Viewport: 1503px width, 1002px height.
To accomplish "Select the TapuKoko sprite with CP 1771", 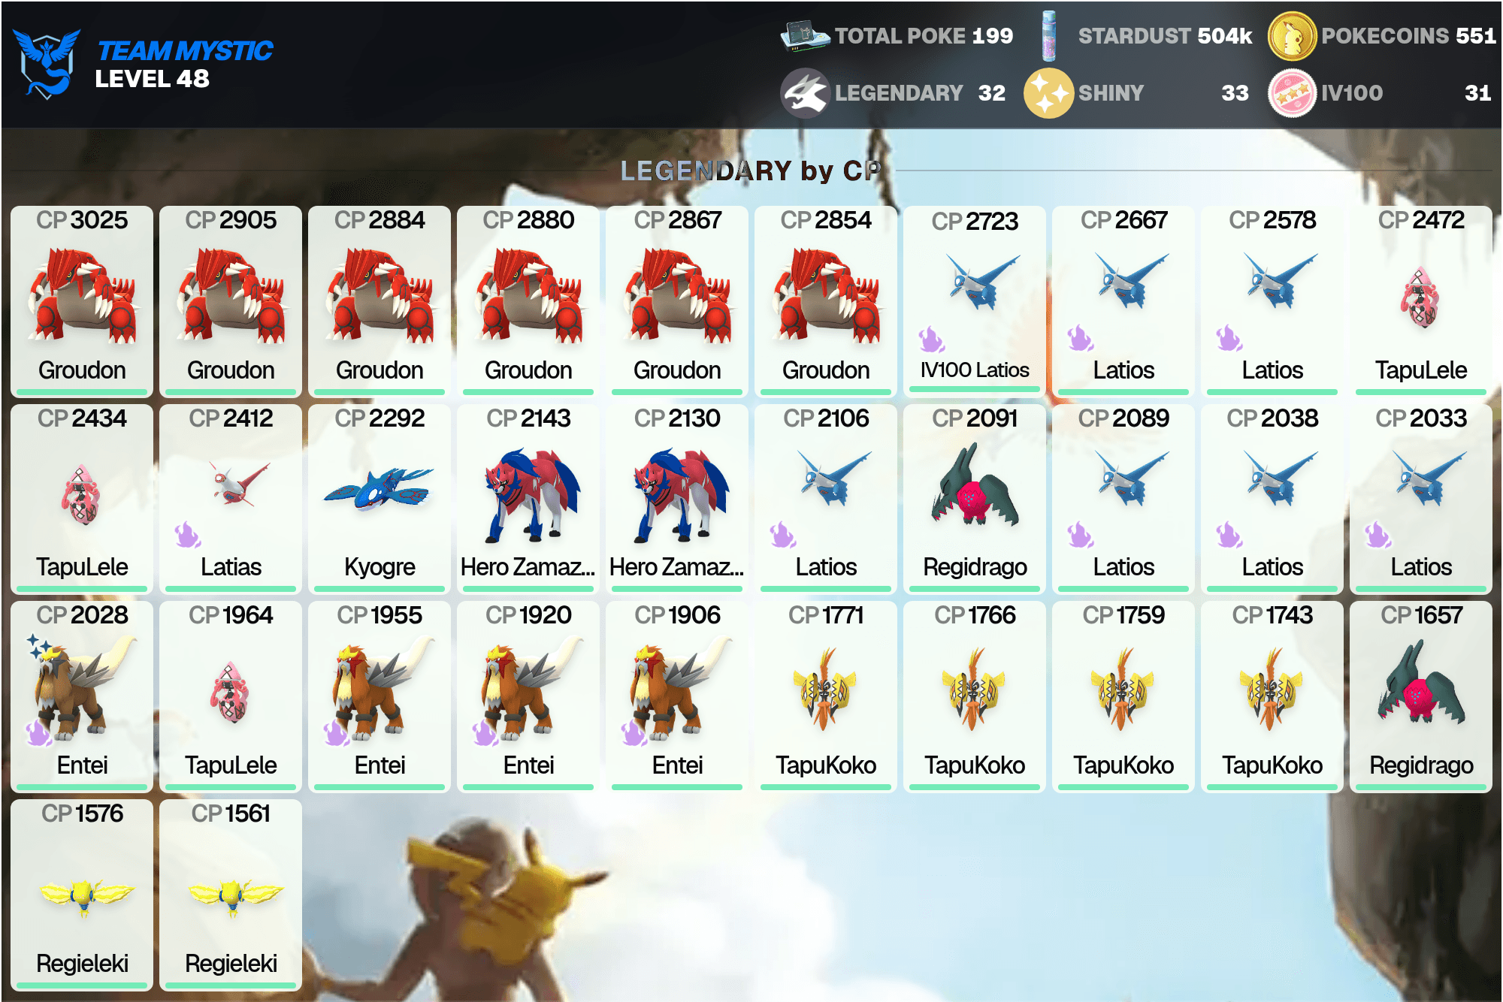I will coord(824,689).
